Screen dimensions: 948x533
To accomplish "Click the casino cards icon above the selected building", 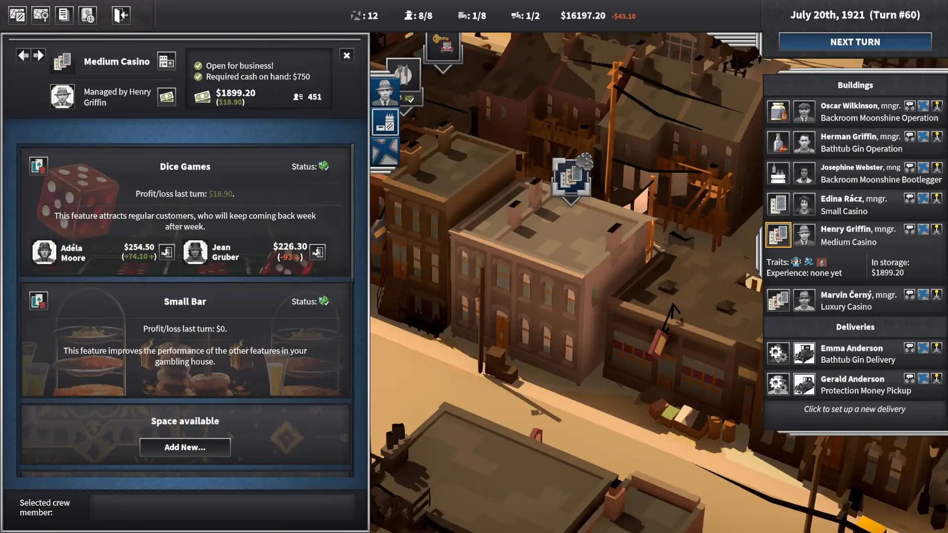I will 572,175.
